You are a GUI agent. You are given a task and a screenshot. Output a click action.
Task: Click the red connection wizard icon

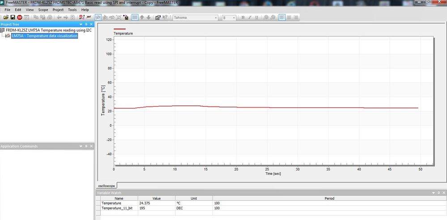[82, 17]
